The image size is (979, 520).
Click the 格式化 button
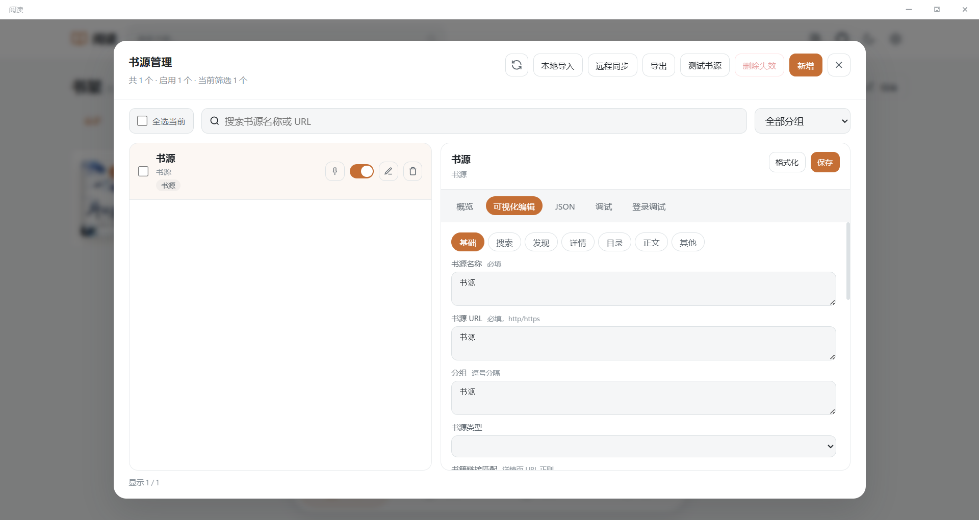click(787, 162)
